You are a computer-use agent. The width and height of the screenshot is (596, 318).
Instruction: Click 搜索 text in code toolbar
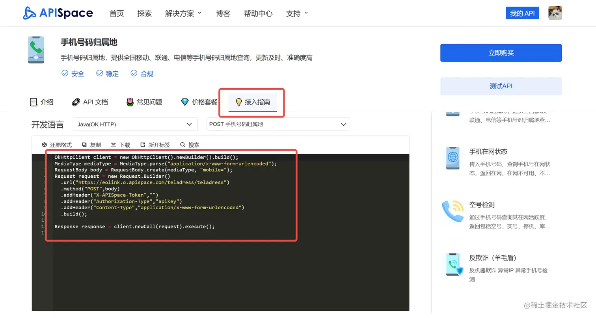click(194, 145)
